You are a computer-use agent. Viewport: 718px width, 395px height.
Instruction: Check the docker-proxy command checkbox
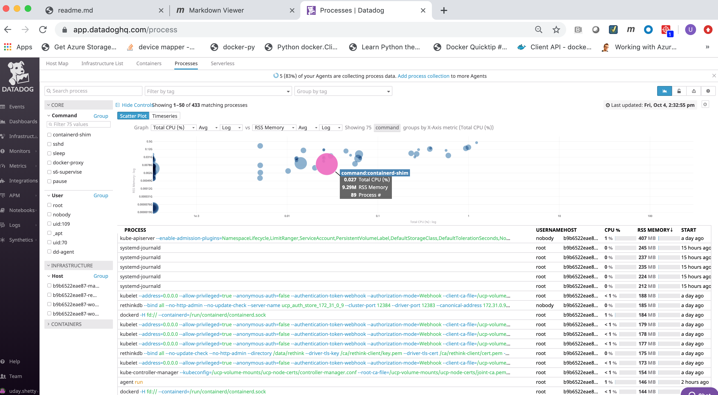(49, 163)
